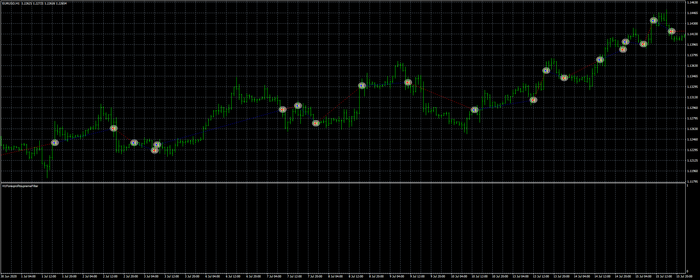Click red trade arrow near 1.1308 on 13 Jul
This screenshot has height=280, width=700.
(533, 100)
